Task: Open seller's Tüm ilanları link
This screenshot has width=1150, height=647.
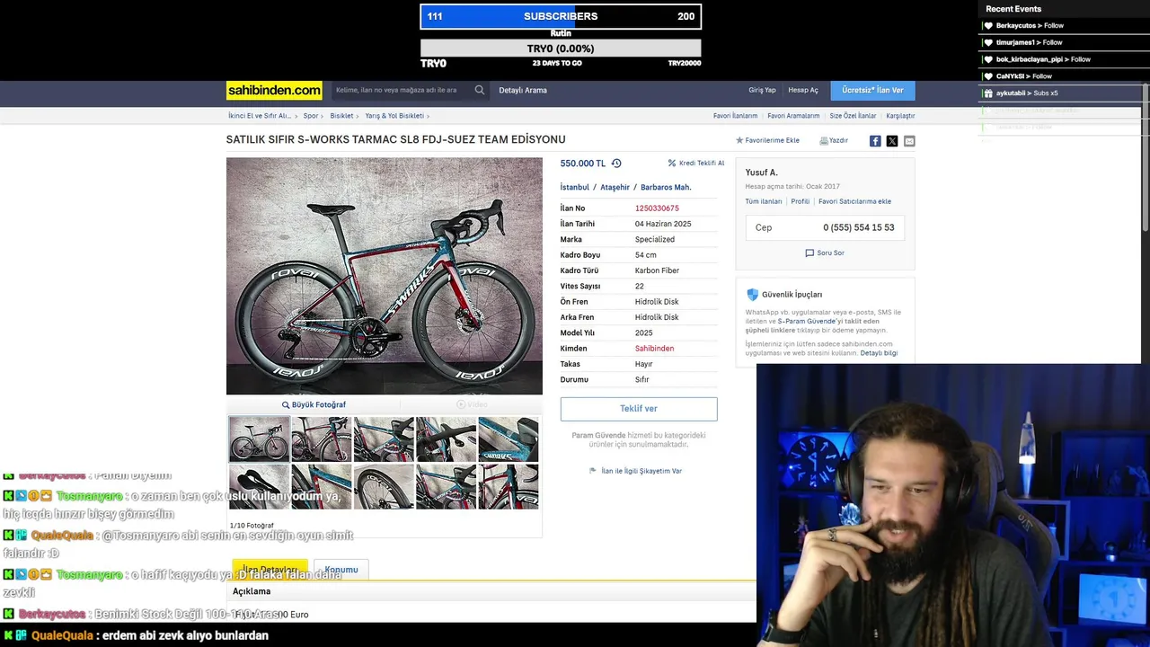Action: point(764,201)
